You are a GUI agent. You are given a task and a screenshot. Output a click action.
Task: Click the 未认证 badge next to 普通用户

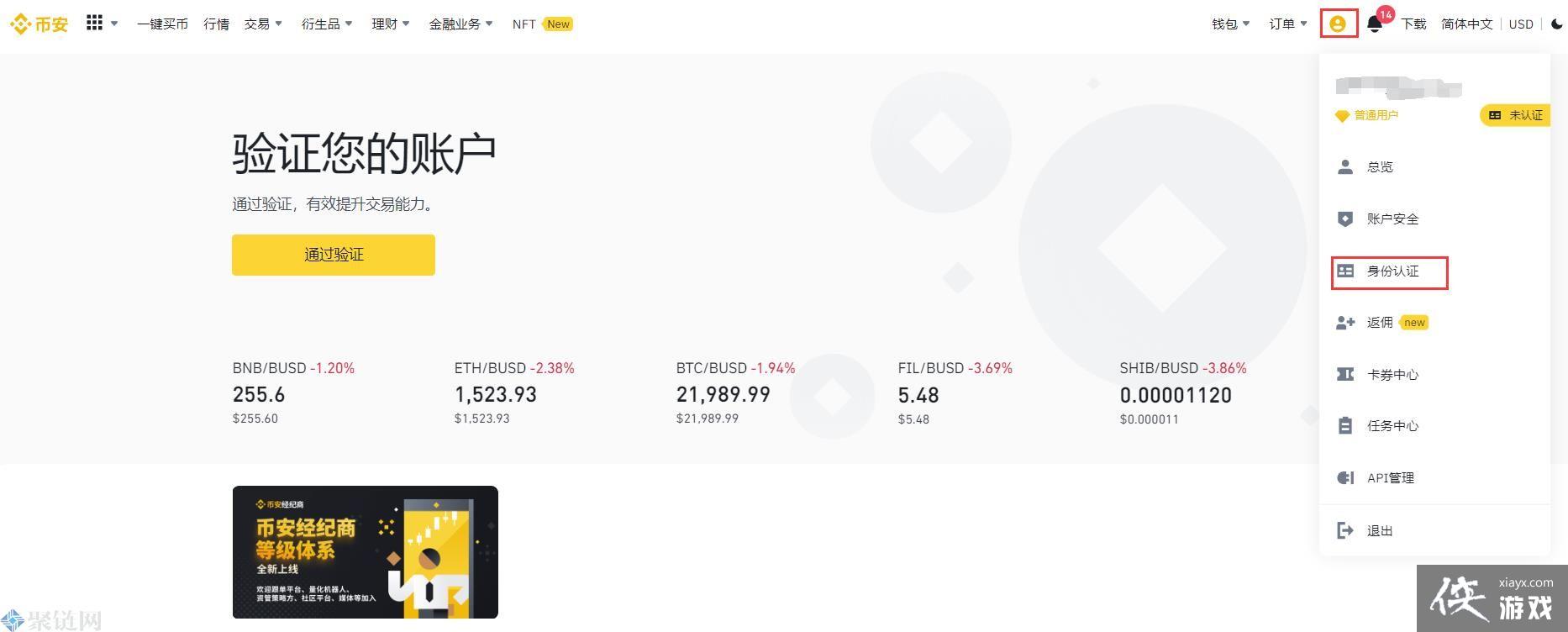[x=1513, y=115]
